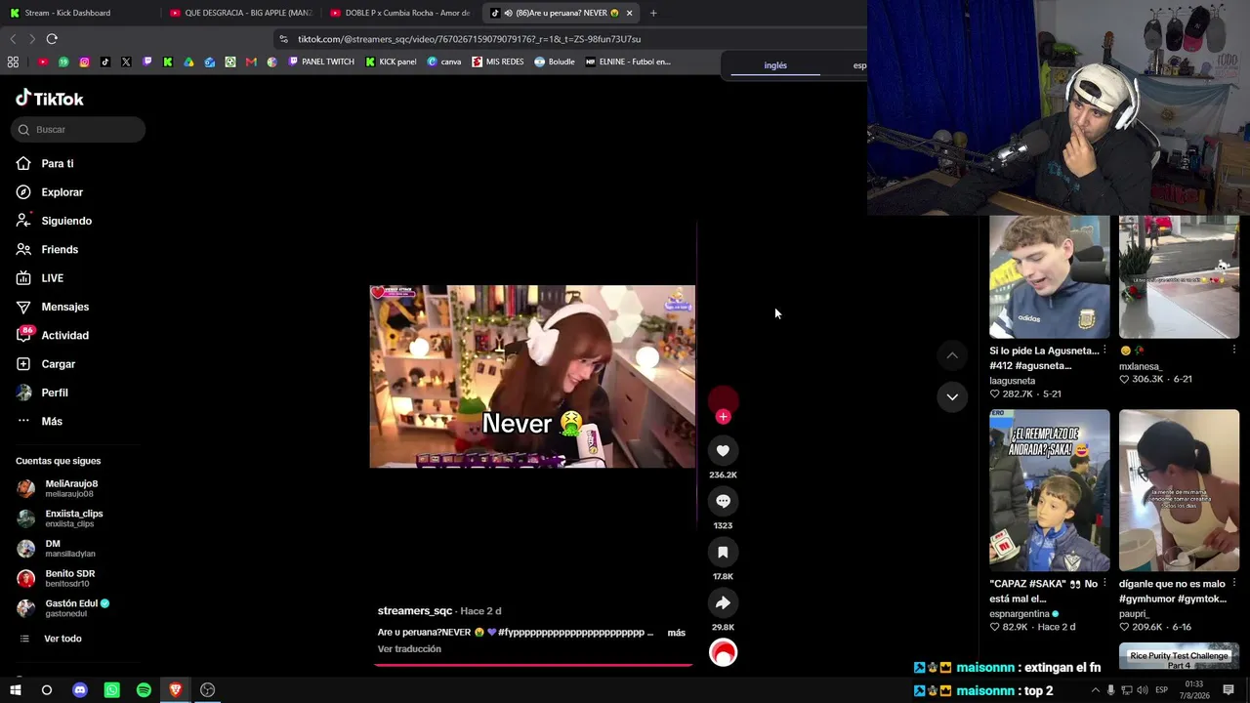Go to previous video with up chevron
The width and height of the screenshot is (1250, 703).
(x=952, y=355)
